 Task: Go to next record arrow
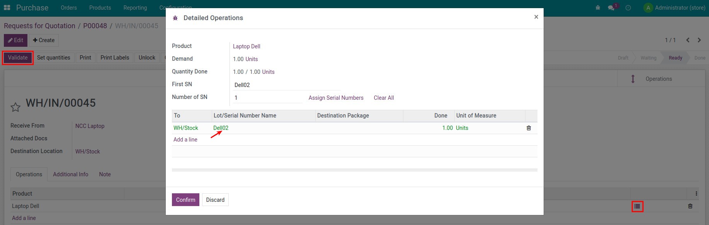click(x=699, y=40)
